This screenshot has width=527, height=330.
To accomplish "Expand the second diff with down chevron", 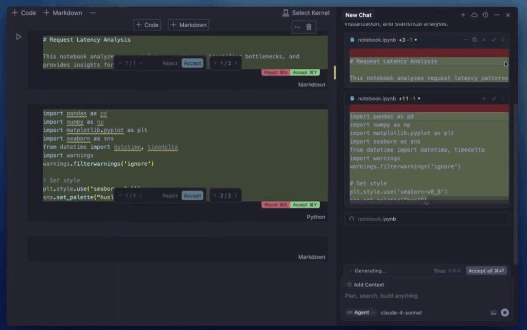I will (426, 203).
